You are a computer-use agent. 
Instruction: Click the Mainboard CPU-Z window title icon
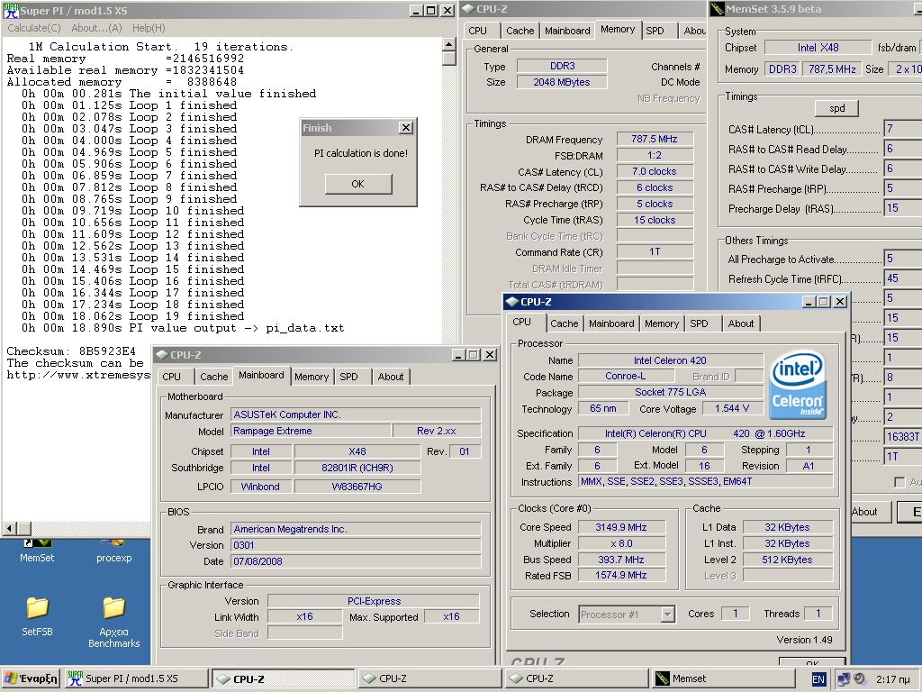point(162,355)
